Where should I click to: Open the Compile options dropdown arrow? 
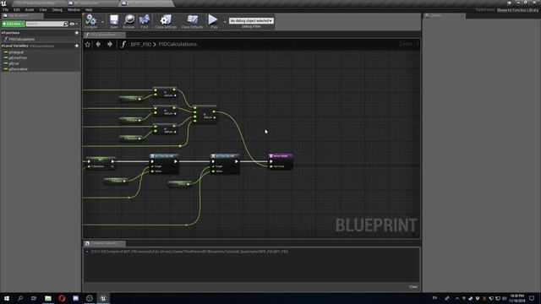pyautogui.click(x=102, y=22)
